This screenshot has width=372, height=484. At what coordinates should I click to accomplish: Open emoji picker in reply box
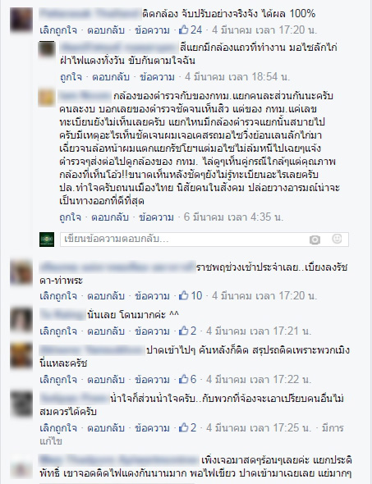[337, 239]
